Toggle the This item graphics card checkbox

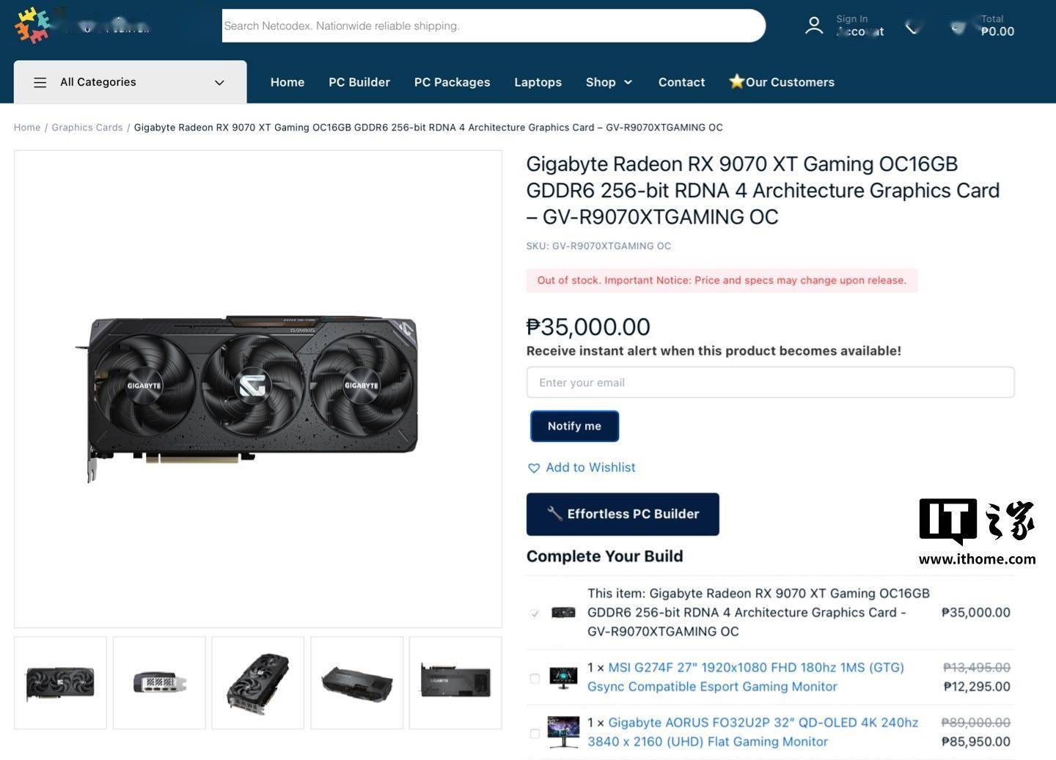point(535,613)
